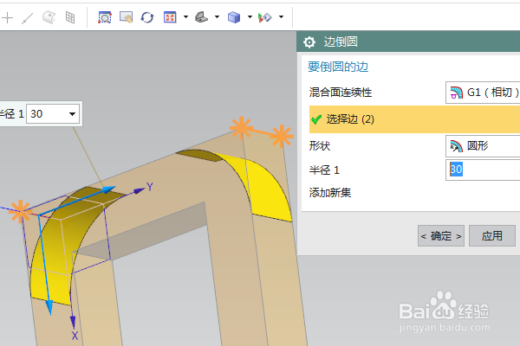
Task: Click 添加新集 to add a new set
Action: point(330,192)
